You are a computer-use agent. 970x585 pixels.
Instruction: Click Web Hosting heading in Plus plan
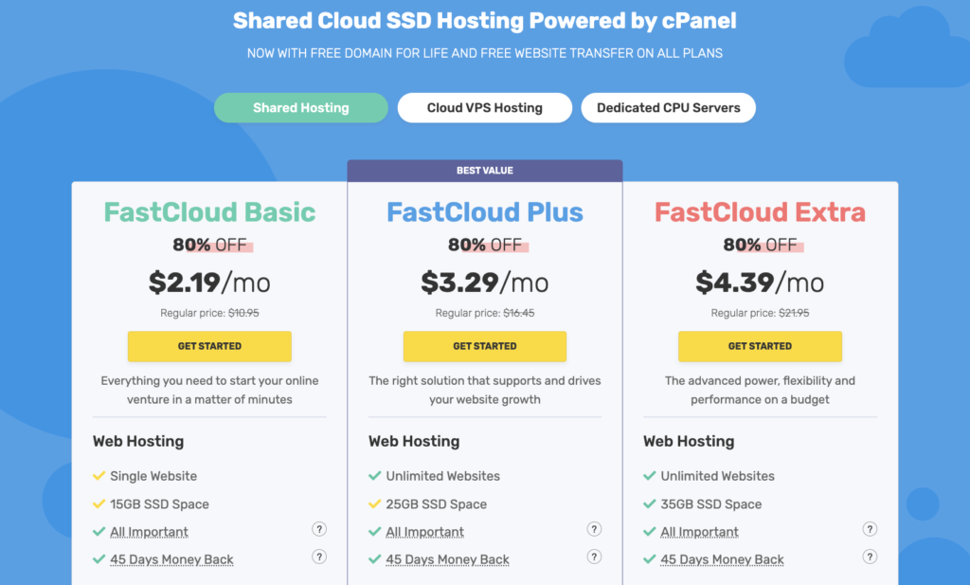(414, 442)
